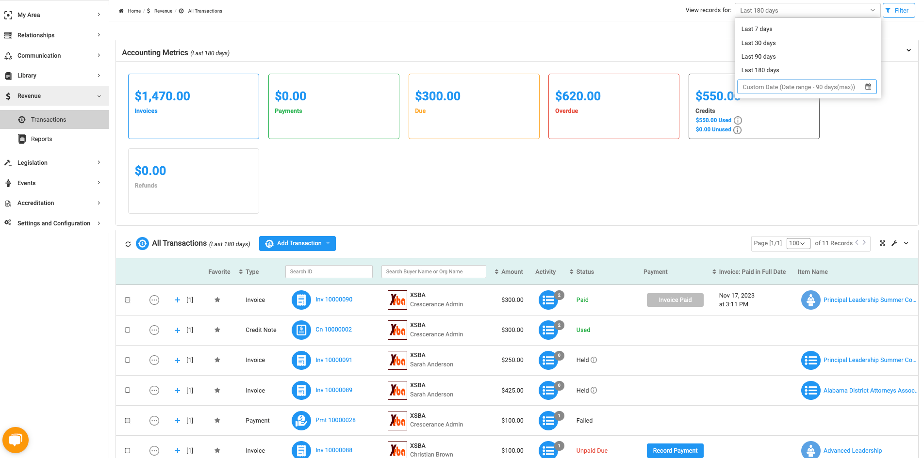This screenshot has height=458, width=924.
Task: Click the Custom Date range input
Action: [x=807, y=87]
